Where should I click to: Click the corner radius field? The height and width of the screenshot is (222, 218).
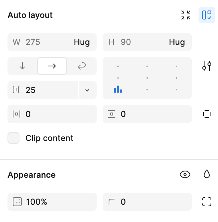click(x=147, y=202)
